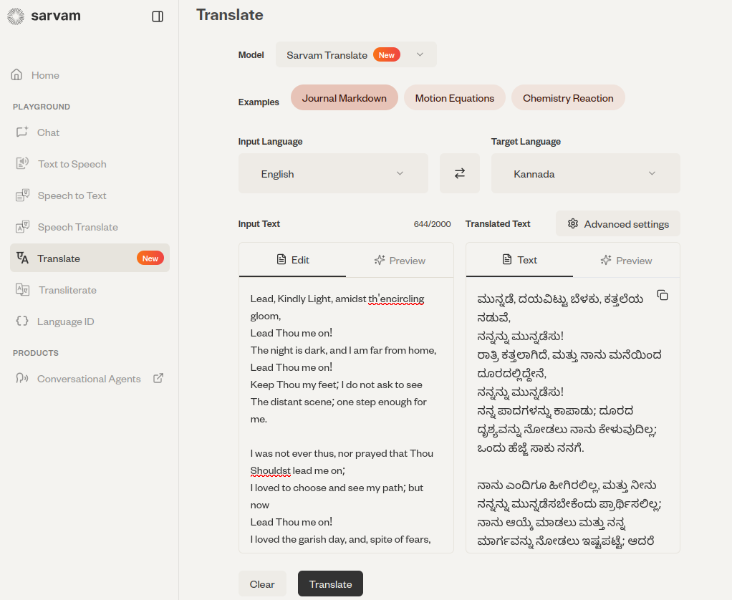Click the Language ID braces icon

point(22,321)
